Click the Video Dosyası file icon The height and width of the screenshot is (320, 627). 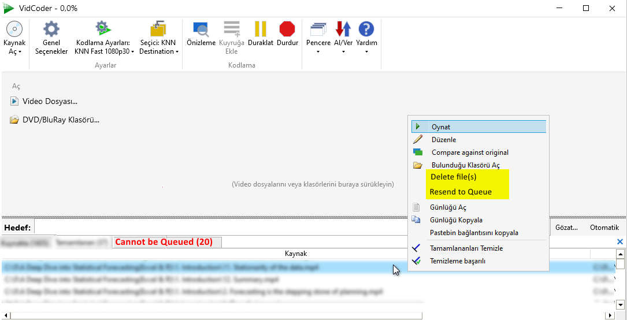[x=14, y=101]
